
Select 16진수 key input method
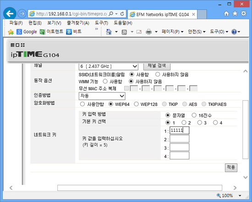click(x=194, y=115)
